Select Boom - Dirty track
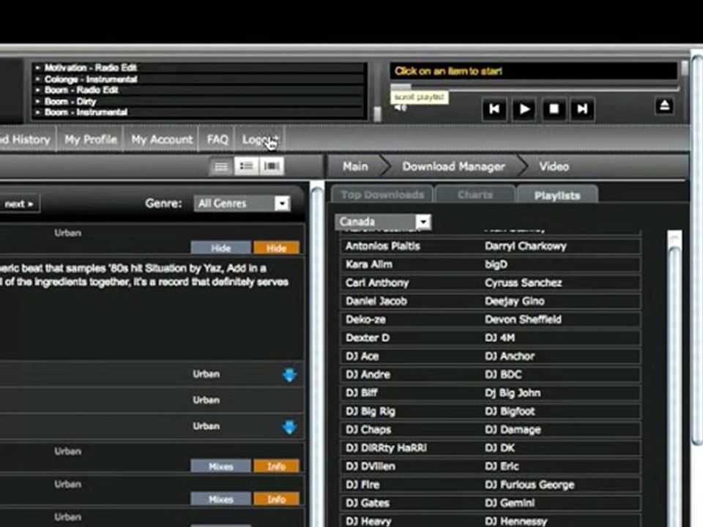The height and width of the screenshot is (527, 703). tap(71, 101)
